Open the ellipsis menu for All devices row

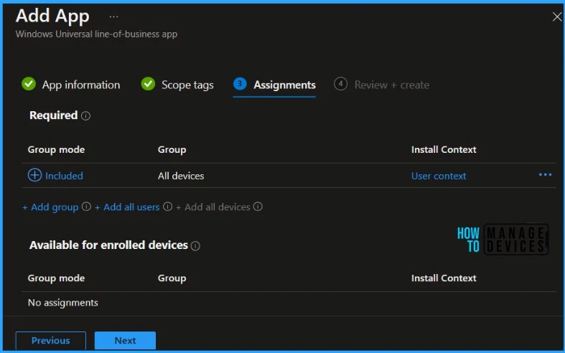point(545,175)
